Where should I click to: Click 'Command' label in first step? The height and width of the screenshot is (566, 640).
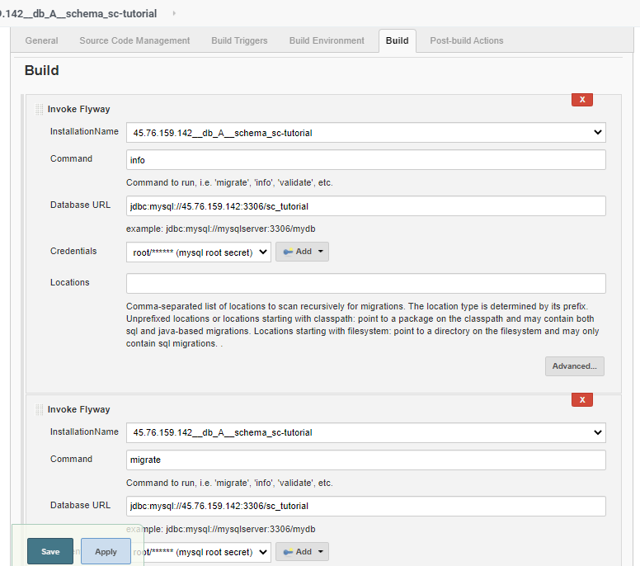[x=72, y=158]
